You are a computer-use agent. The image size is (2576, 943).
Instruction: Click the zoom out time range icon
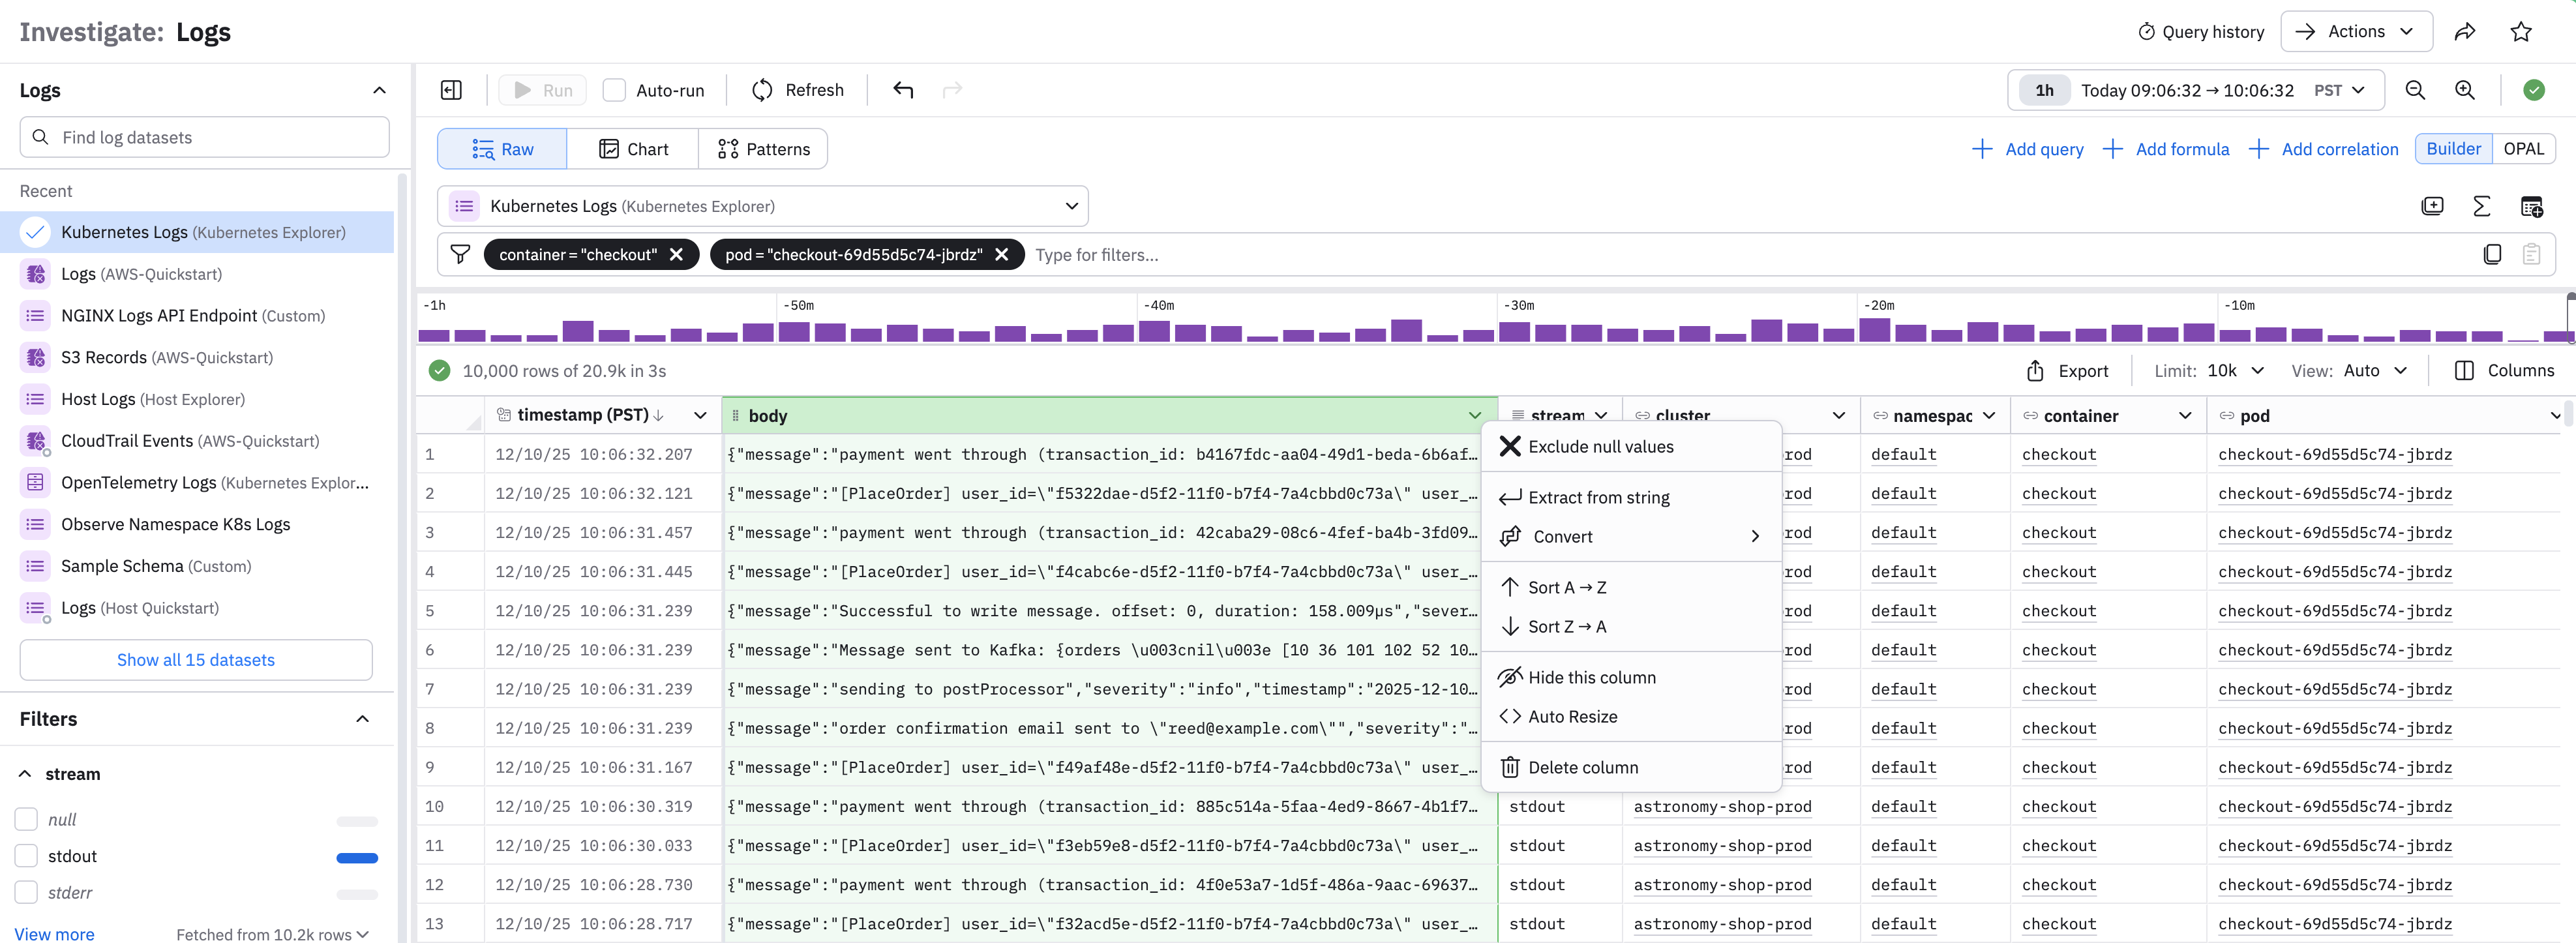[x=2414, y=90]
